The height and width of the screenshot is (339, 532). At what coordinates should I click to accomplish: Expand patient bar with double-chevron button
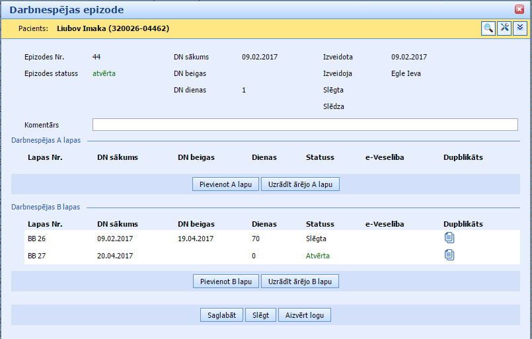coord(520,28)
